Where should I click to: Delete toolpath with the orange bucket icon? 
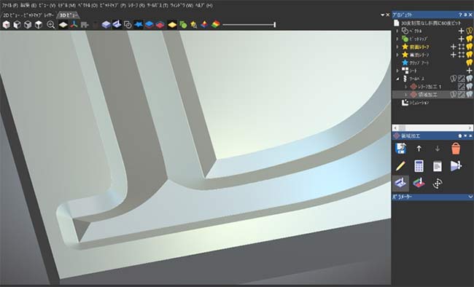pos(456,149)
